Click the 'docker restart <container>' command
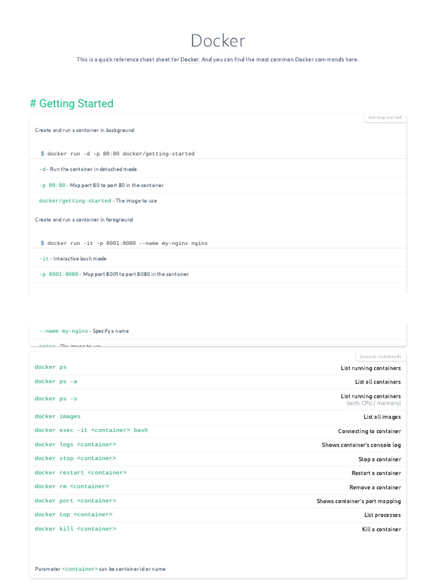436x582 pixels. 81,473
